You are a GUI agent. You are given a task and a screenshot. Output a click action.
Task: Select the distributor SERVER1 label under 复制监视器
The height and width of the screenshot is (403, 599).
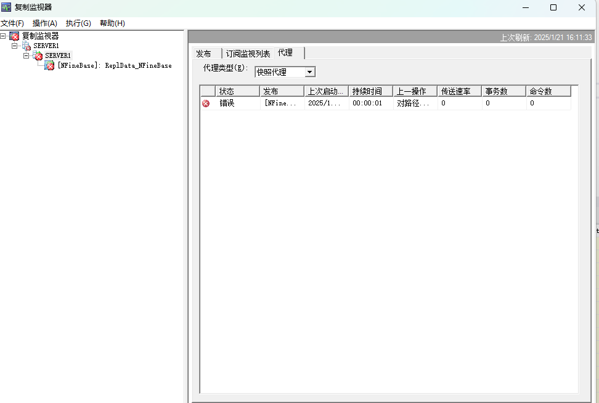46,46
